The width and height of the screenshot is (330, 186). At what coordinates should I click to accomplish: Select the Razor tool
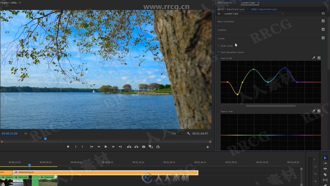click(325, 174)
